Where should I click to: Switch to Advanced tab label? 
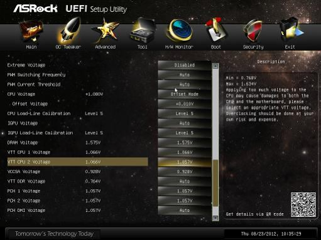[106, 47]
